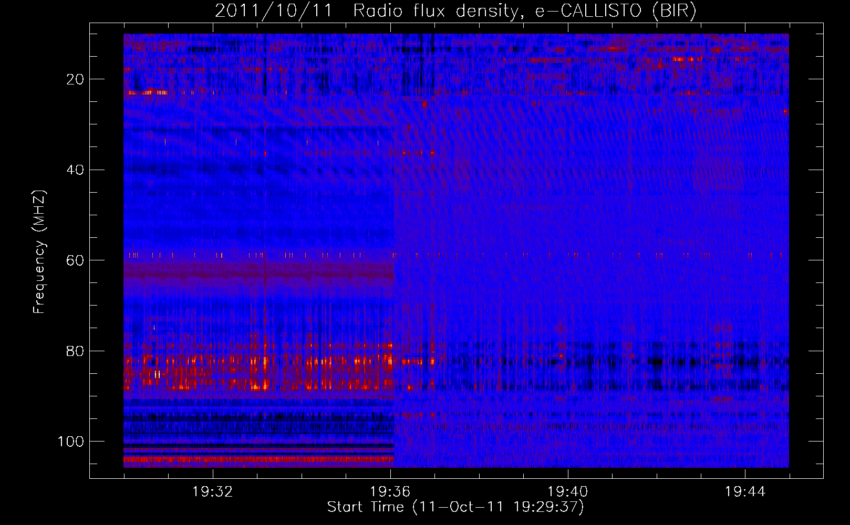Viewport: 850px width, 525px height.
Task: Click the frequency tick label "80"
Action: point(75,351)
